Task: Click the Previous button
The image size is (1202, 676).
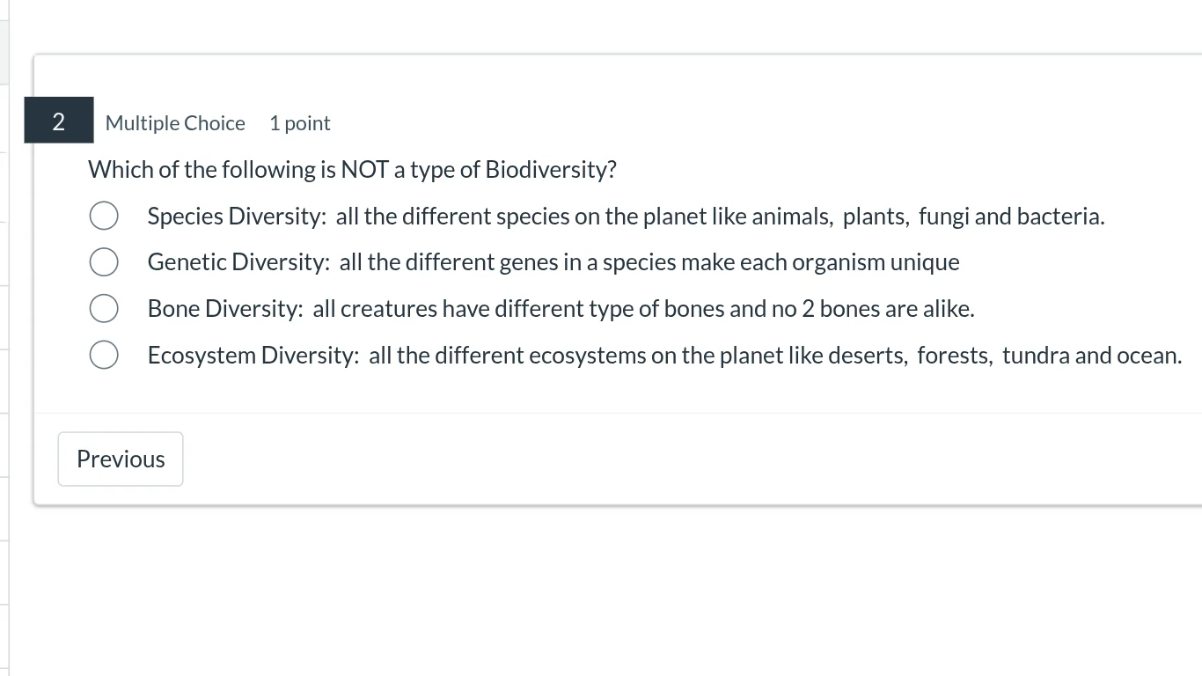Action: click(x=120, y=459)
